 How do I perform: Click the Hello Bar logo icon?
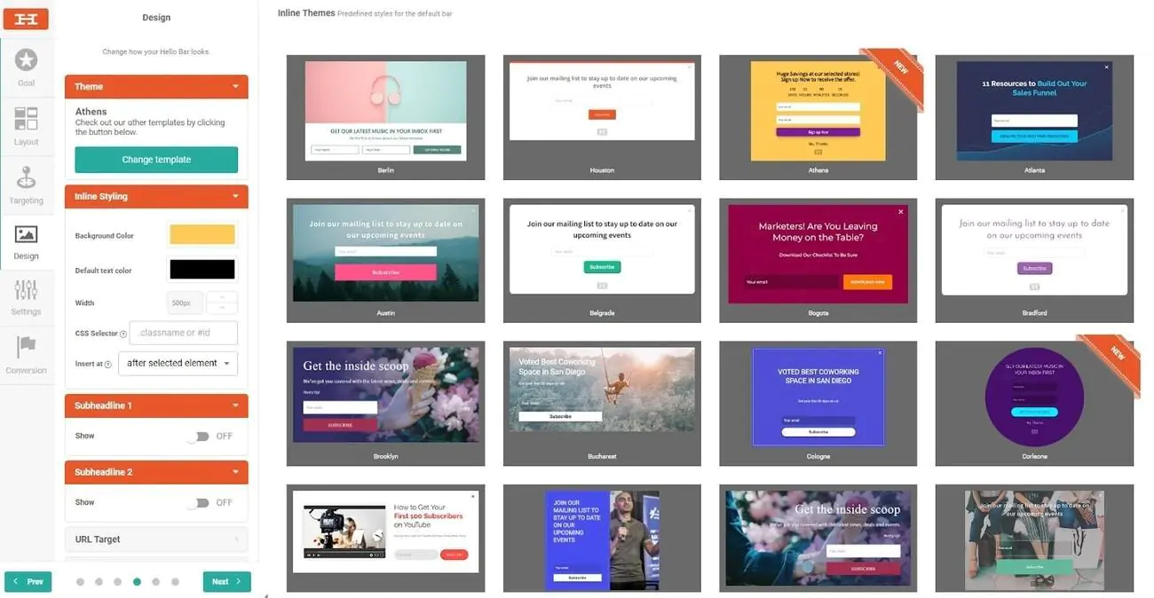26,18
